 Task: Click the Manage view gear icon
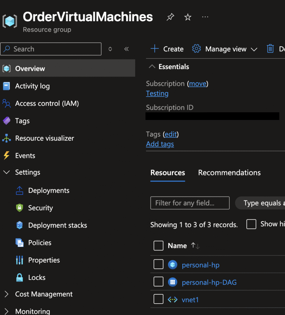pos(196,49)
